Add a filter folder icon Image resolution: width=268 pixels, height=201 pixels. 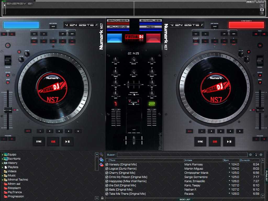tap(102, 160)
